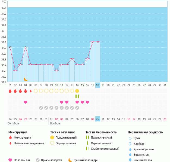Select the highlighted calendar date 10
This screenshot has width=170, height=162.
(98, 119)
